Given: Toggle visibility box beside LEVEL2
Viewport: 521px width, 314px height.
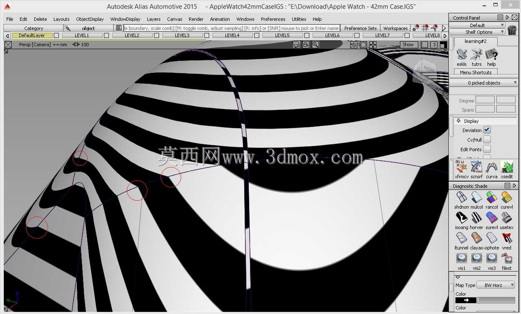Looking at the screenshot, I should [x=157, y=35].
